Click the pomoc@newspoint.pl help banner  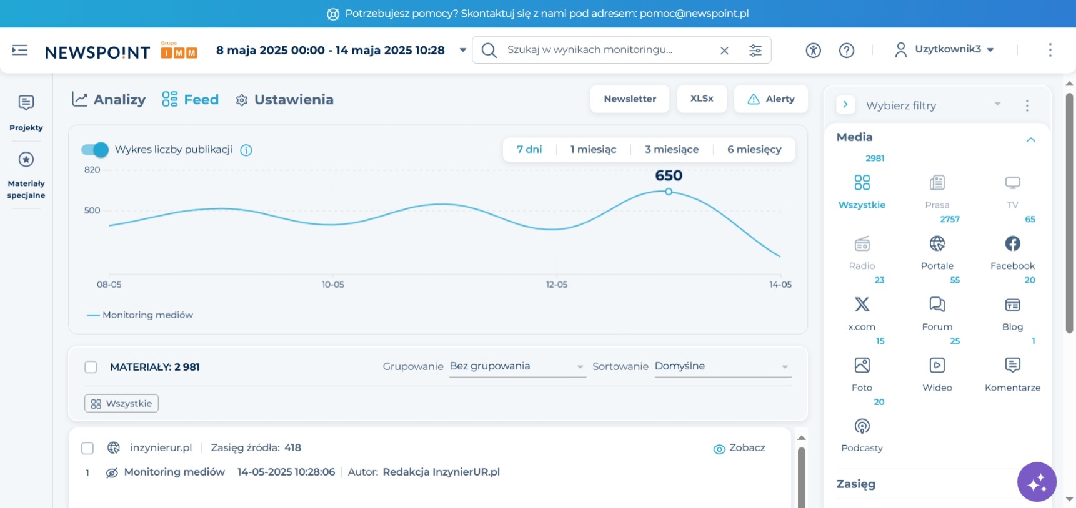pos(538,14)
